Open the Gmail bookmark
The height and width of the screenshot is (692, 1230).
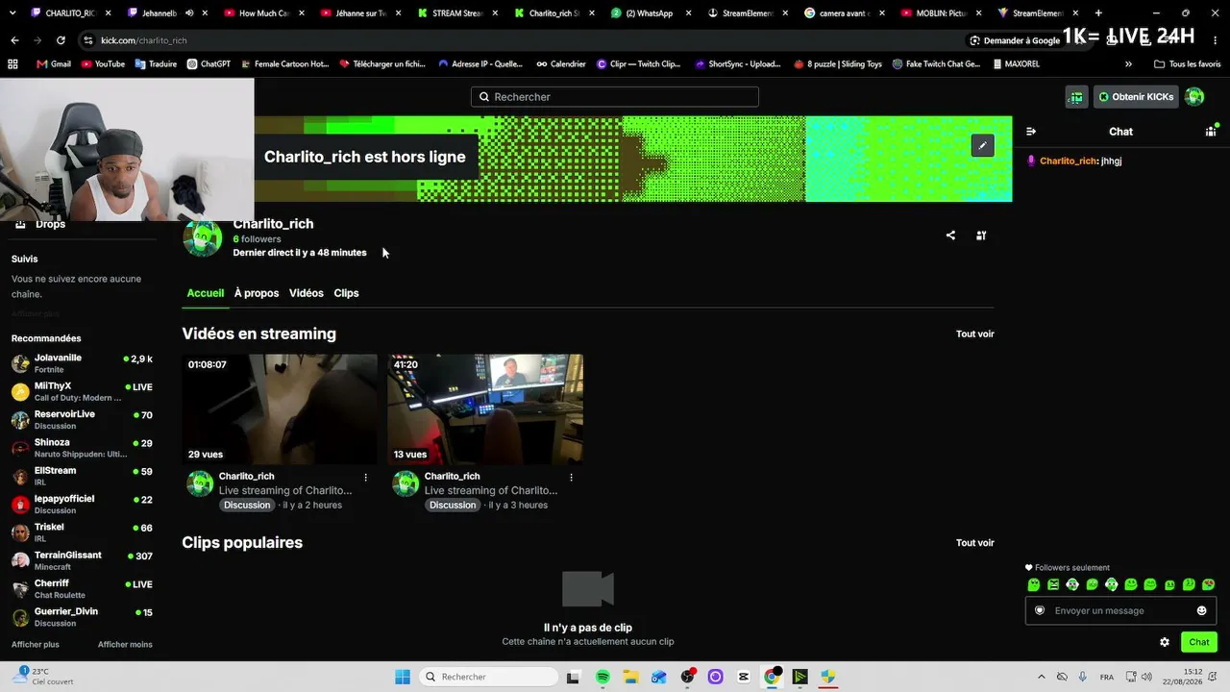54,64
